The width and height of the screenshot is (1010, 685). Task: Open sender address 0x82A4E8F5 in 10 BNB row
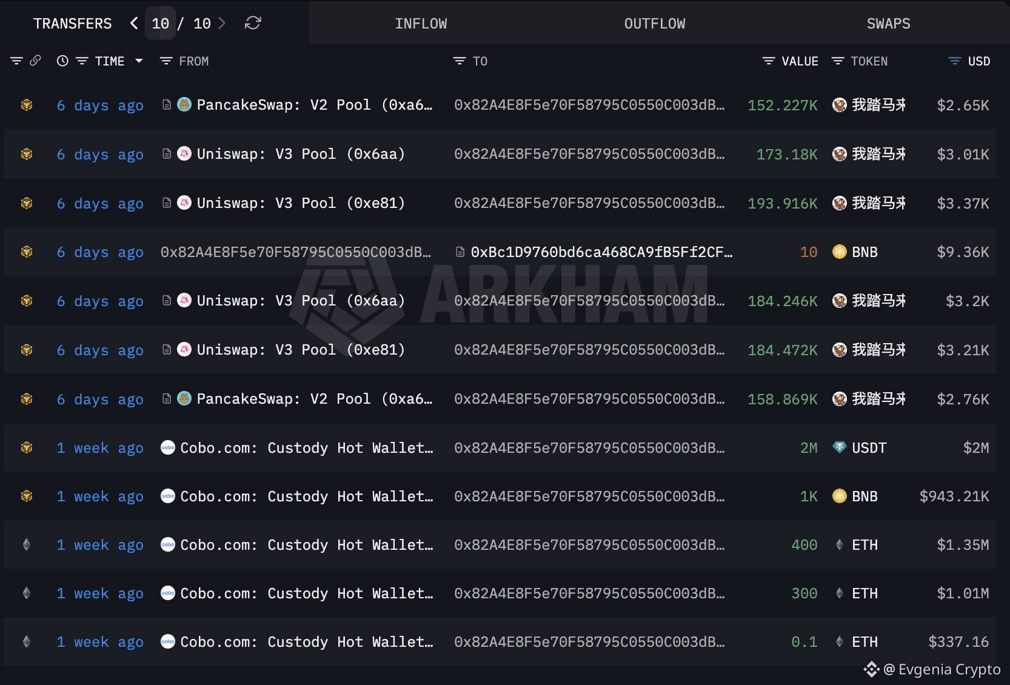(296, 252)
